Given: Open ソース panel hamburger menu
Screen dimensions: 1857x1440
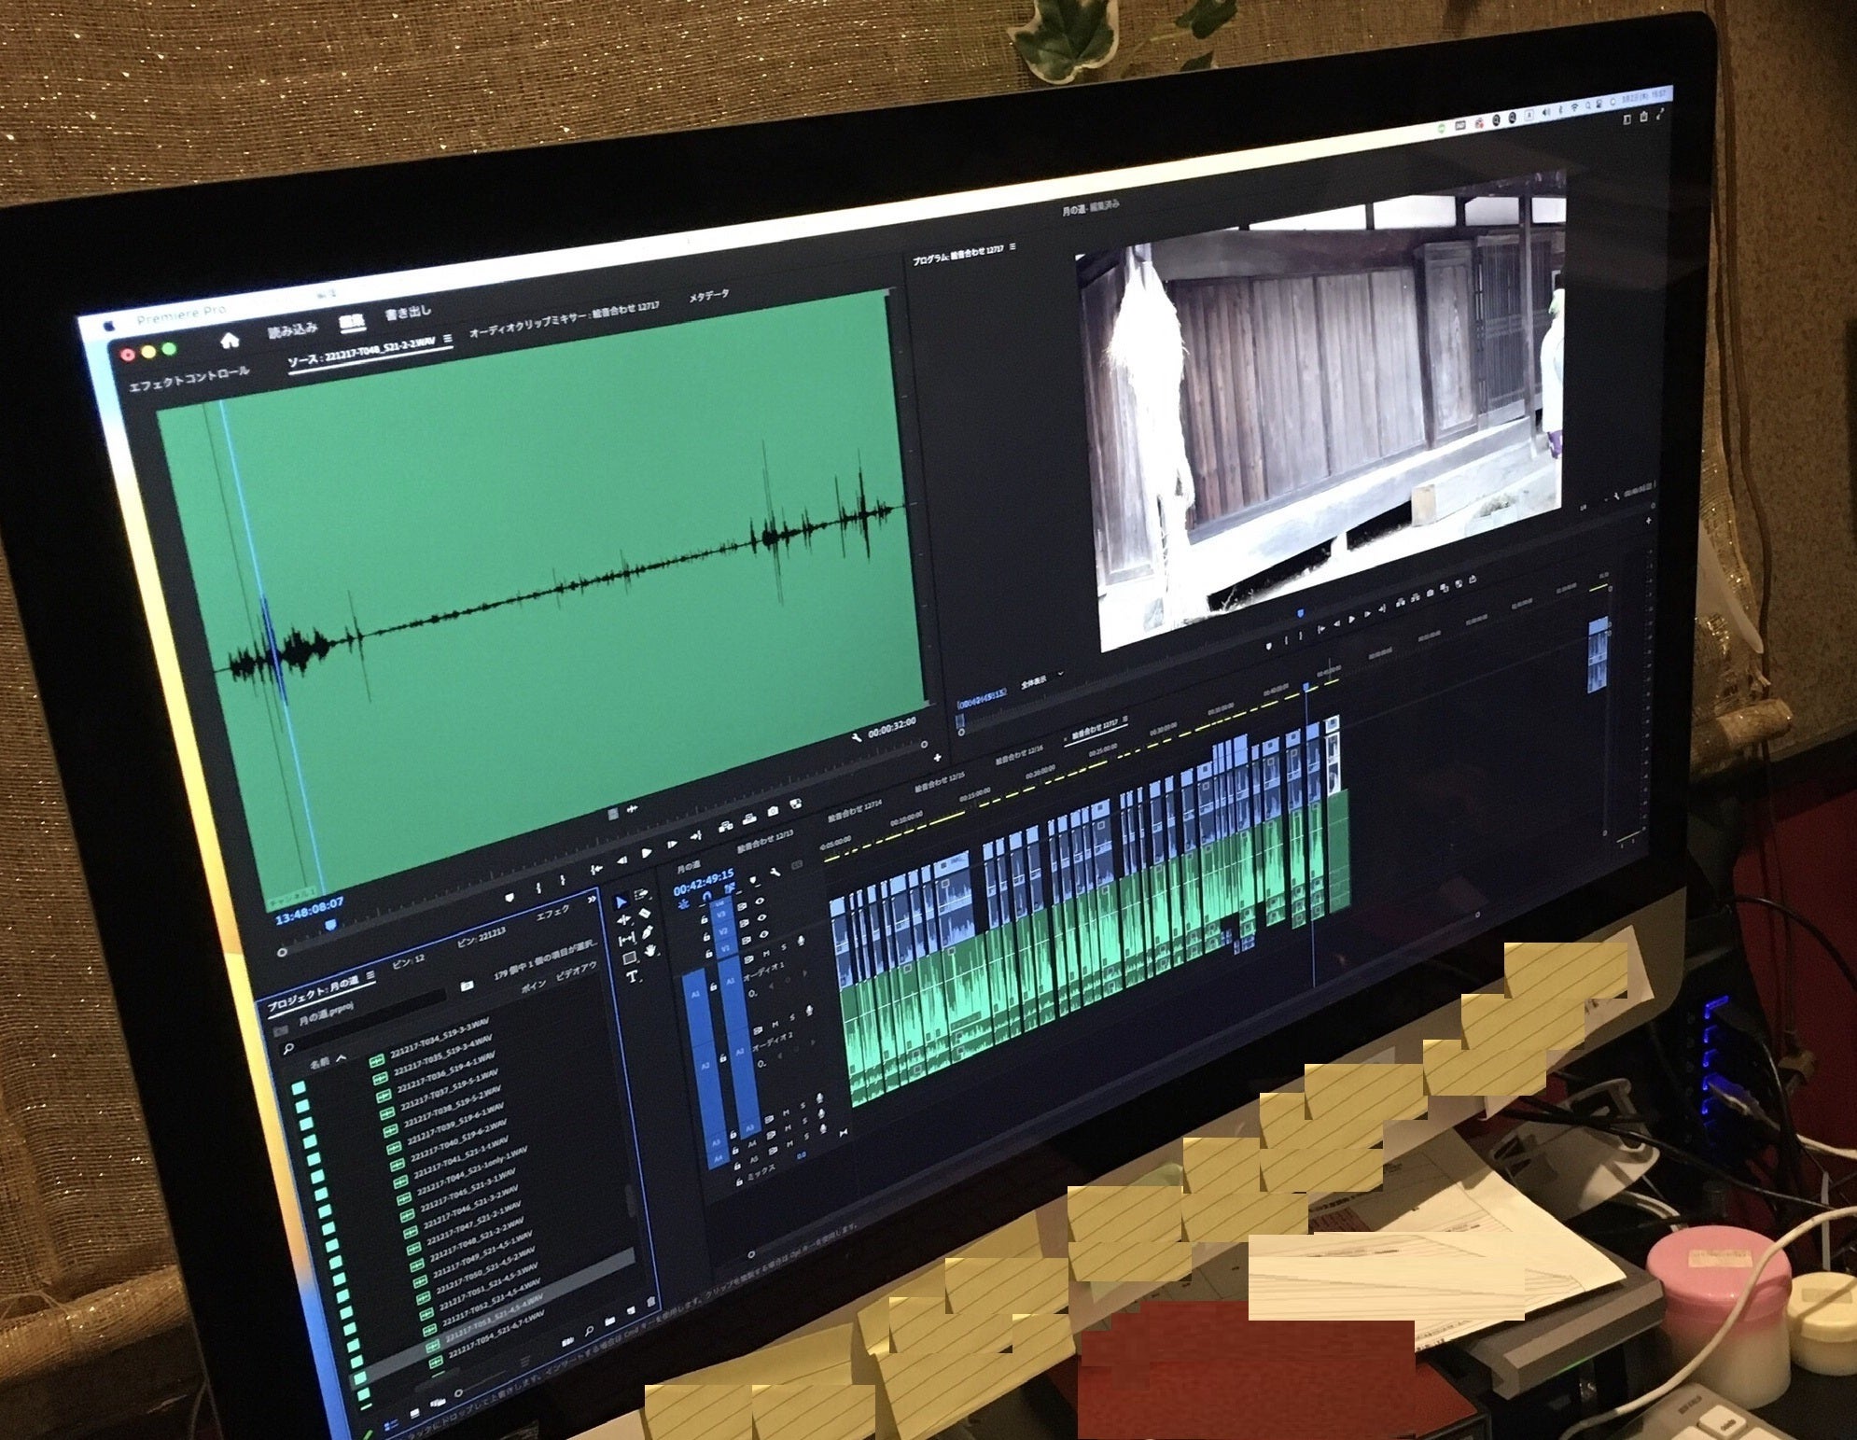Looking at the screenshot, I should (448, 339).
